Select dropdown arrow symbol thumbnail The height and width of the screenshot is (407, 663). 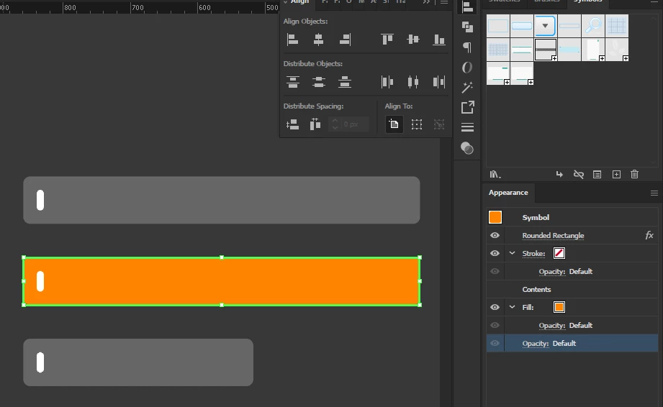click(546, 26)
